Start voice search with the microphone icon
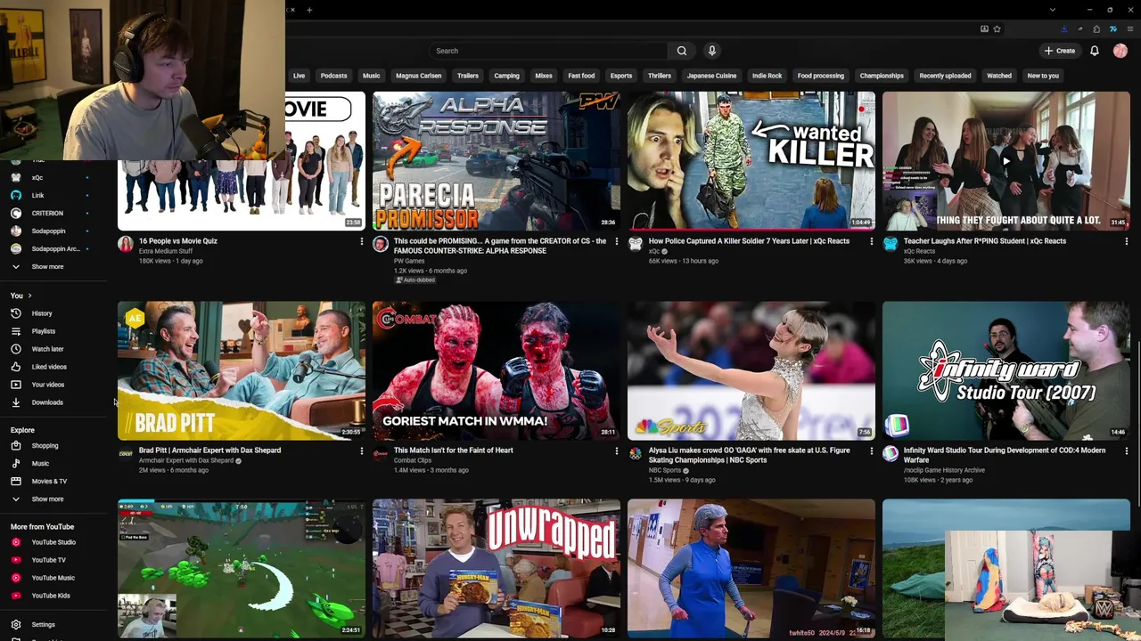This screenshot has width=1141, height=641. (711, 51)
